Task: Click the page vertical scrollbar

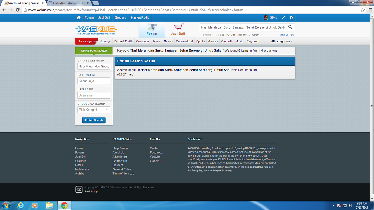Action: (x=372, y=106)
